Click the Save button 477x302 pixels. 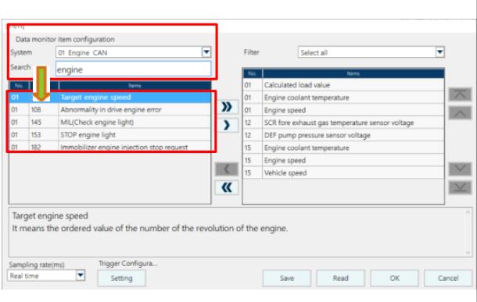click(x=286, y=278)
